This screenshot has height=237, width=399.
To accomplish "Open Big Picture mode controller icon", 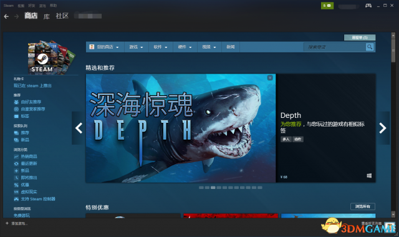I will (368, 6).
